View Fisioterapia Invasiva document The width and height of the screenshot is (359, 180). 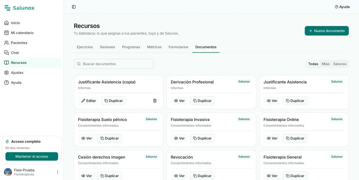point(180,139)
